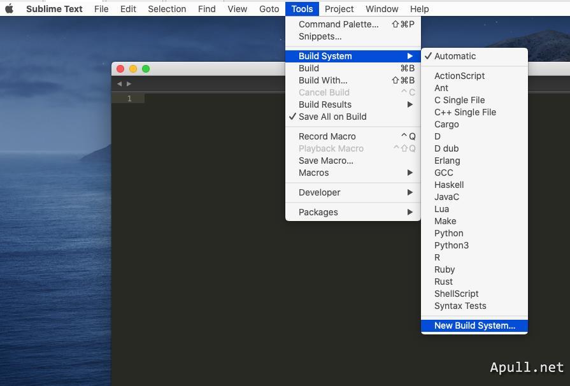Viewport: 570px width, 386px height.
Task: Expand the Developer submenu
Action: click(353, 192)
